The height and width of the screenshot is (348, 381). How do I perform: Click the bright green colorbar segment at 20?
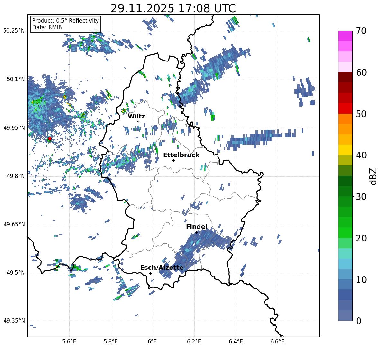point(345,232)
